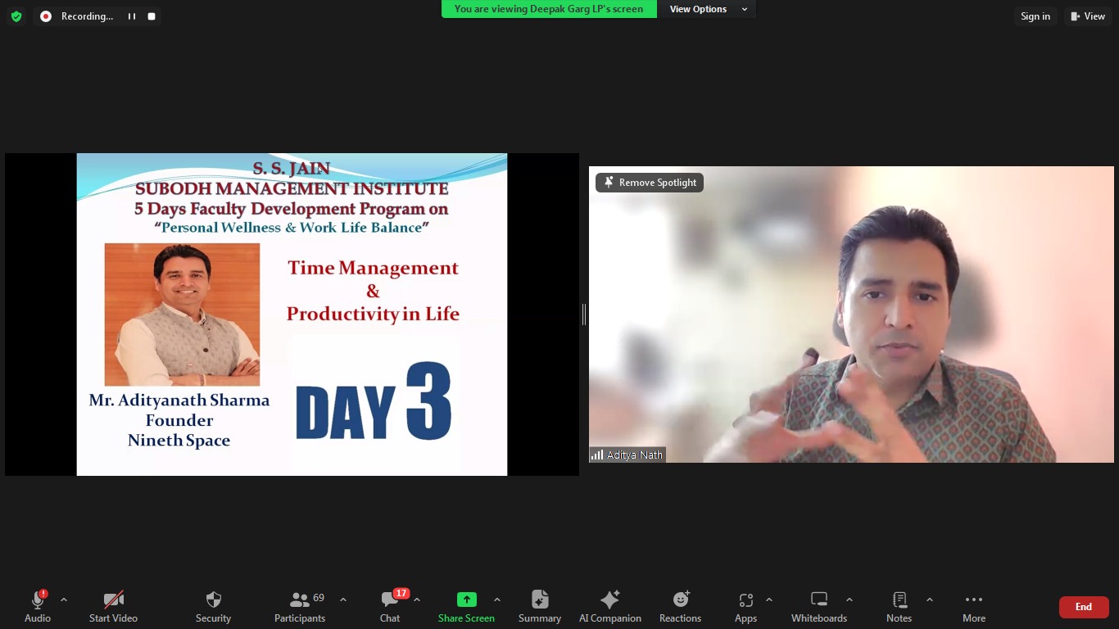Expand the caret next to Notes
Image resolution: width=1119 pixels, height=629 pixels.
click(x=930, y=600)
